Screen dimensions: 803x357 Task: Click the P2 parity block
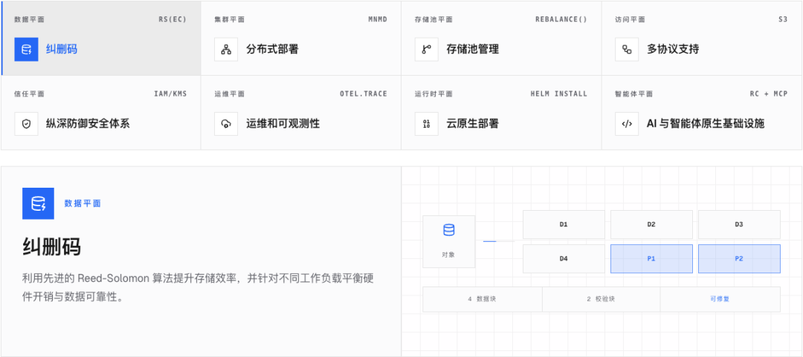point(739,259)
